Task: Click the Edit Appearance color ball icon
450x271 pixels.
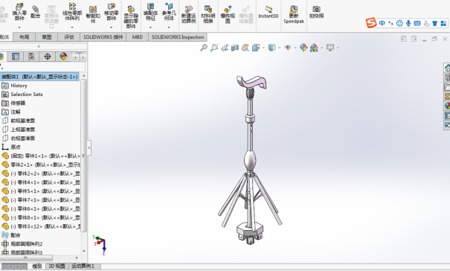Action: coord(303,48)
